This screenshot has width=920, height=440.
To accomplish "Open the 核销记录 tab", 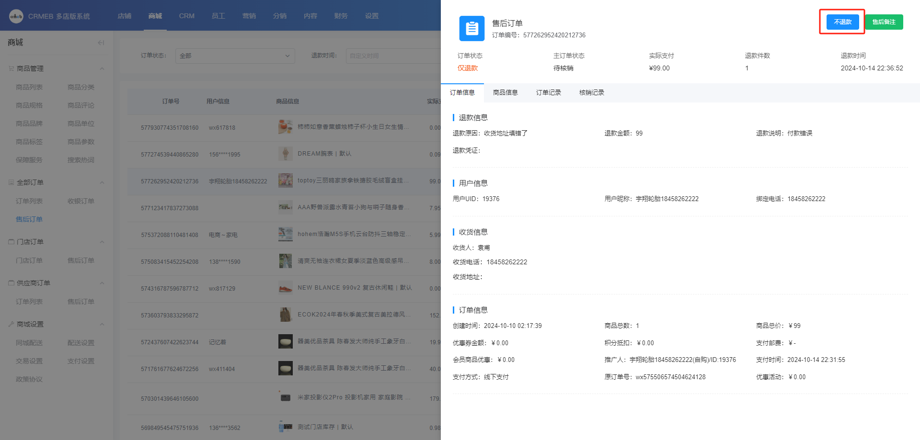I will (x=591, y=92).
